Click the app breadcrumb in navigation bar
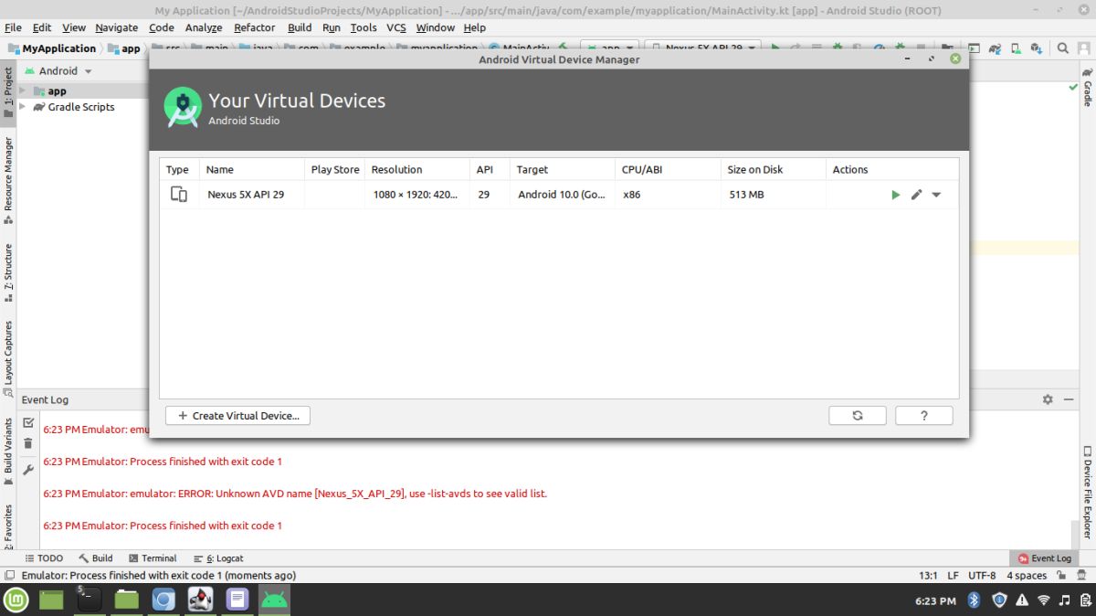 tap(124, 48)
